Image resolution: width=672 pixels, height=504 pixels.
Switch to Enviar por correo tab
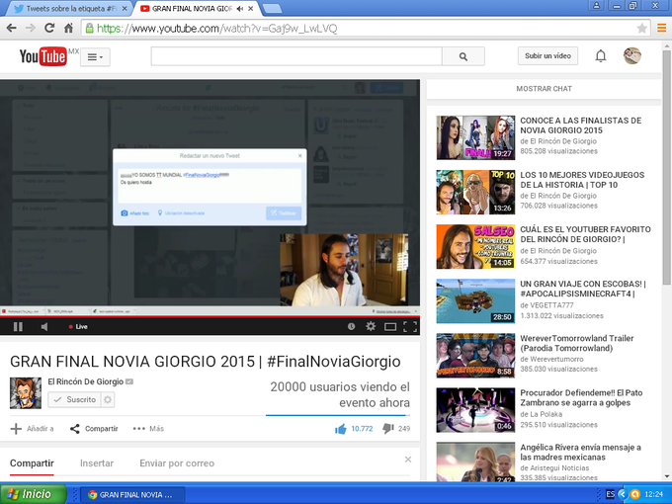point(177,463)
